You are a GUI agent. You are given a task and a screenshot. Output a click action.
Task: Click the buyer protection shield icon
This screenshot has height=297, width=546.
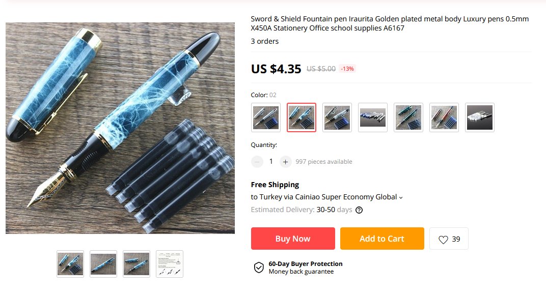click(x=259, y=268)
